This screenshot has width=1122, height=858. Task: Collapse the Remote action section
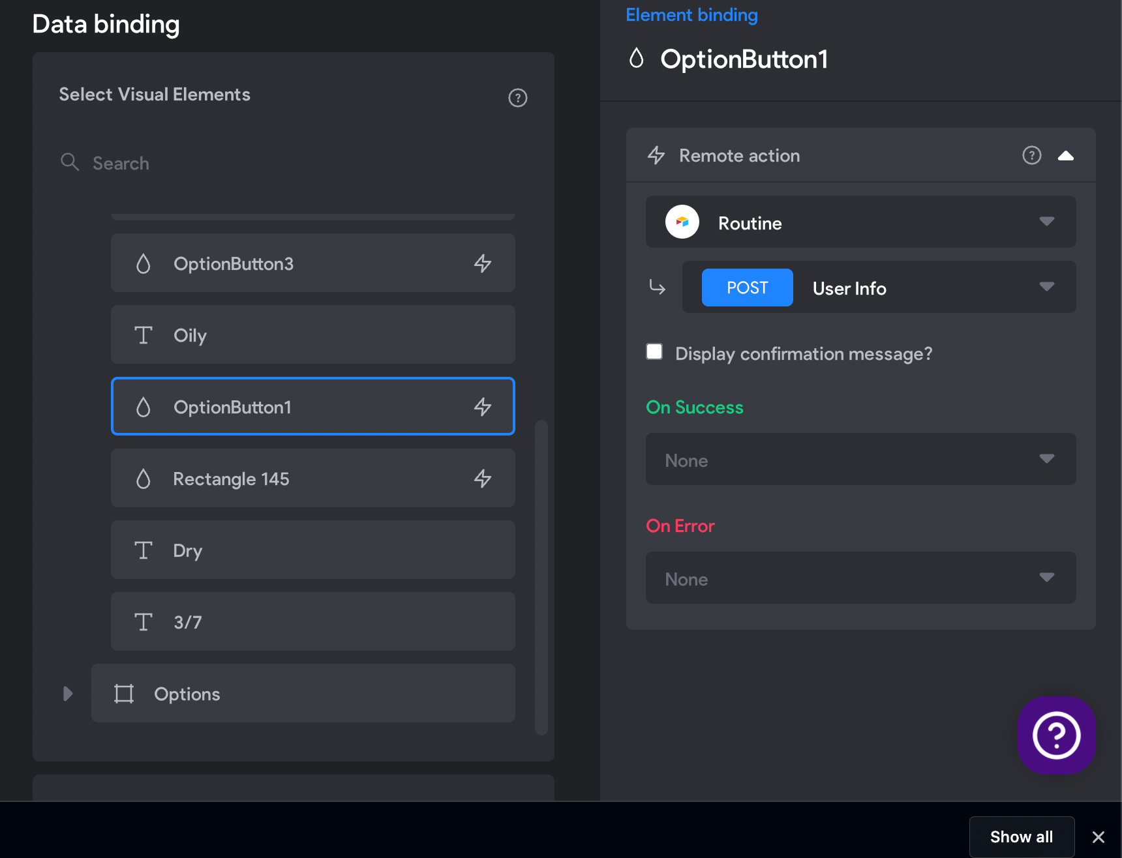(x=1066, y=155)
